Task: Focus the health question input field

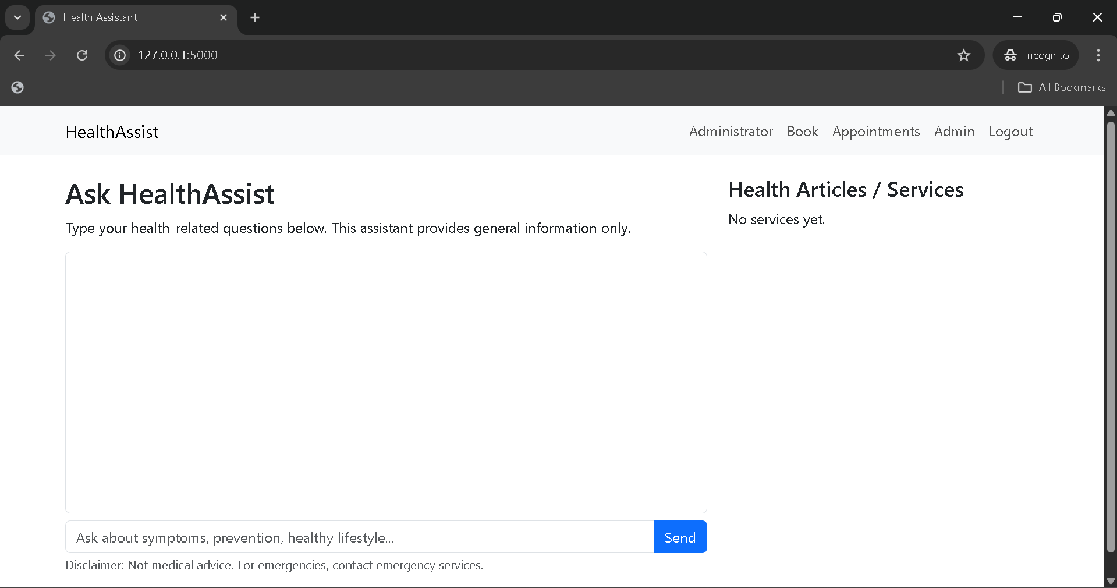Action: coord(359,537)
